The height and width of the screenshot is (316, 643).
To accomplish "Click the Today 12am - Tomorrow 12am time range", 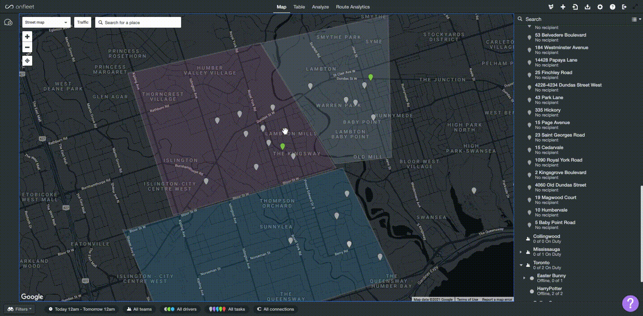I will 82,309.
